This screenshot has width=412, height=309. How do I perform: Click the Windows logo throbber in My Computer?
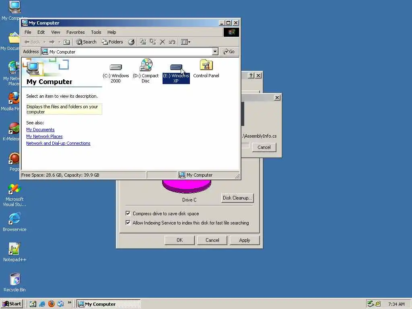pyautogui.click(x=231, y=32)
